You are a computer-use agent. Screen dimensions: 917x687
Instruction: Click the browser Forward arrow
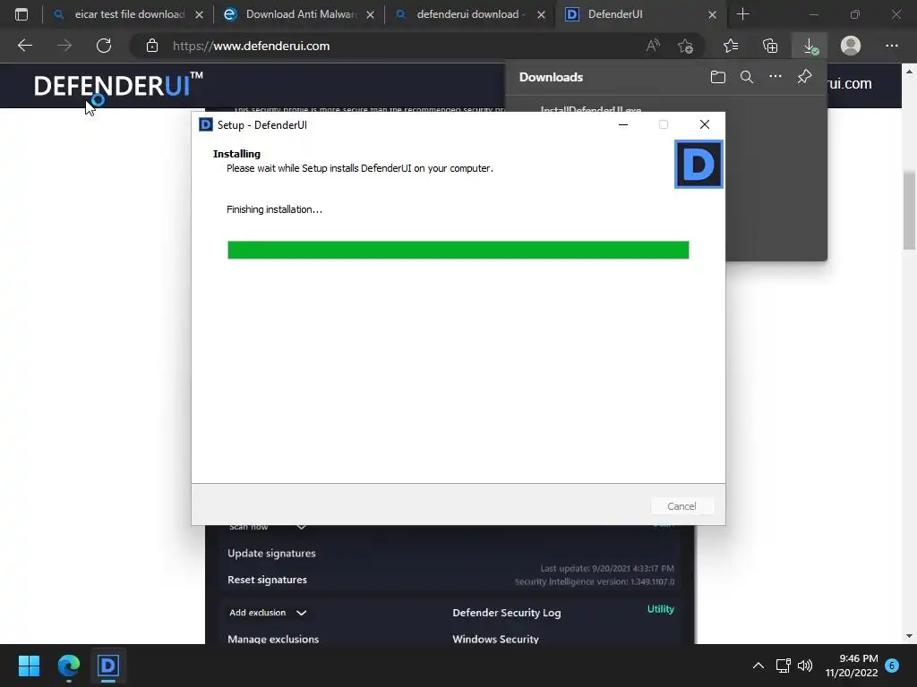coord(64,46)
